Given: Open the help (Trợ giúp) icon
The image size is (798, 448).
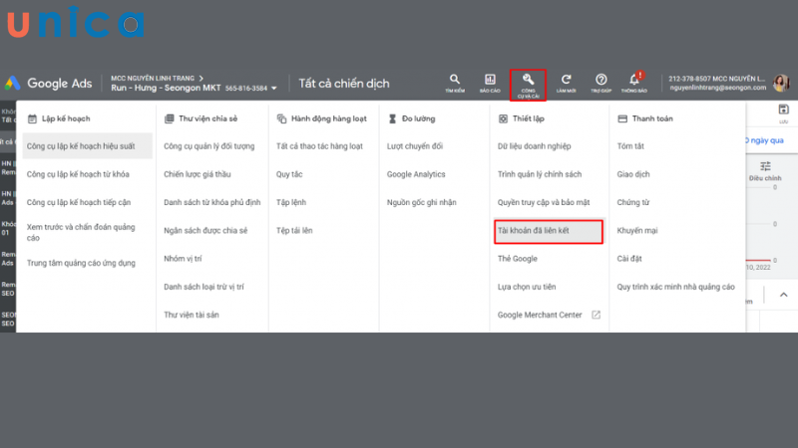Looking at the screenshot, I should pos(601,80).
